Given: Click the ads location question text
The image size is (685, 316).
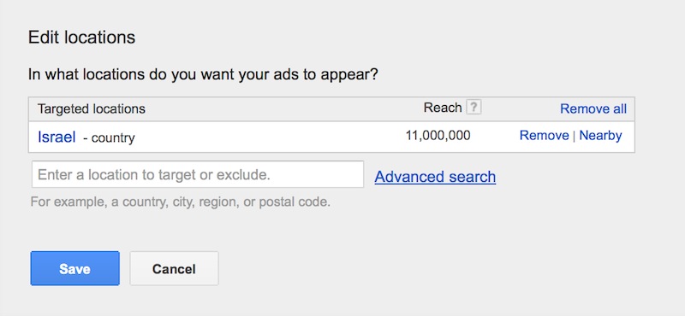Looking at the screenshot, I should pyautogui.click(x=203, y=74).
